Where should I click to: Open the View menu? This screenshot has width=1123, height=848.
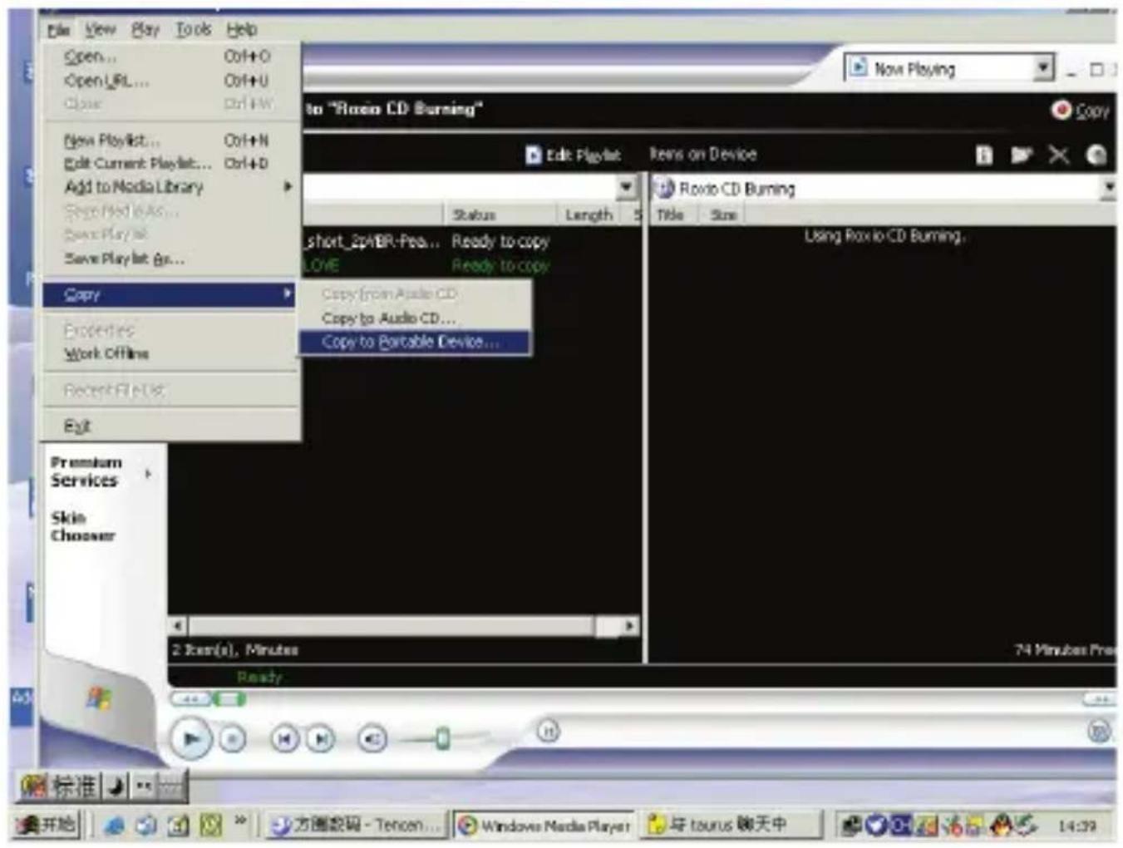[x=100, y=30]
